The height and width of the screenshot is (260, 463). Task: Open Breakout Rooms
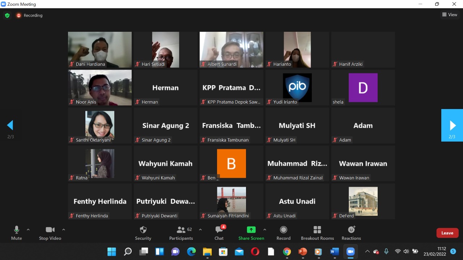[317, 233]
